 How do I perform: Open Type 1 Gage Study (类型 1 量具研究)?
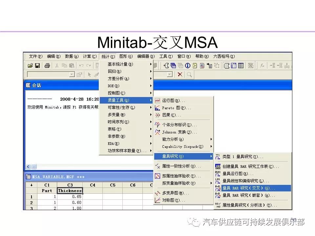[x=253, y=157]
